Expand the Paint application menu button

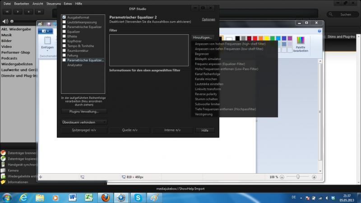pyautogui.click(x=45, y=31)
